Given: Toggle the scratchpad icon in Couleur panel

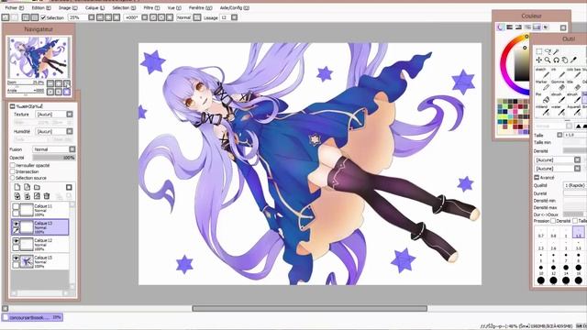Looking at the screenshot, I should (546, 27).
